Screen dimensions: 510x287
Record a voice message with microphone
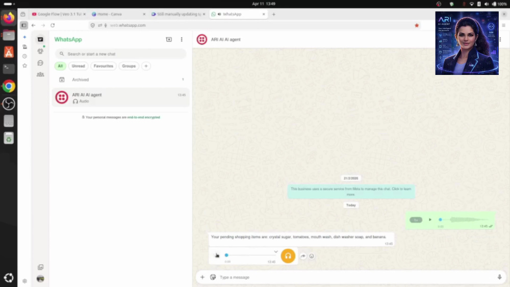click(500, 277)
